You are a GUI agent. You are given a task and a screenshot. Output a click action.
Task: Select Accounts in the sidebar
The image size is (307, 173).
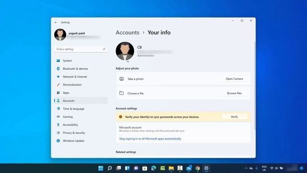[81, 100]
